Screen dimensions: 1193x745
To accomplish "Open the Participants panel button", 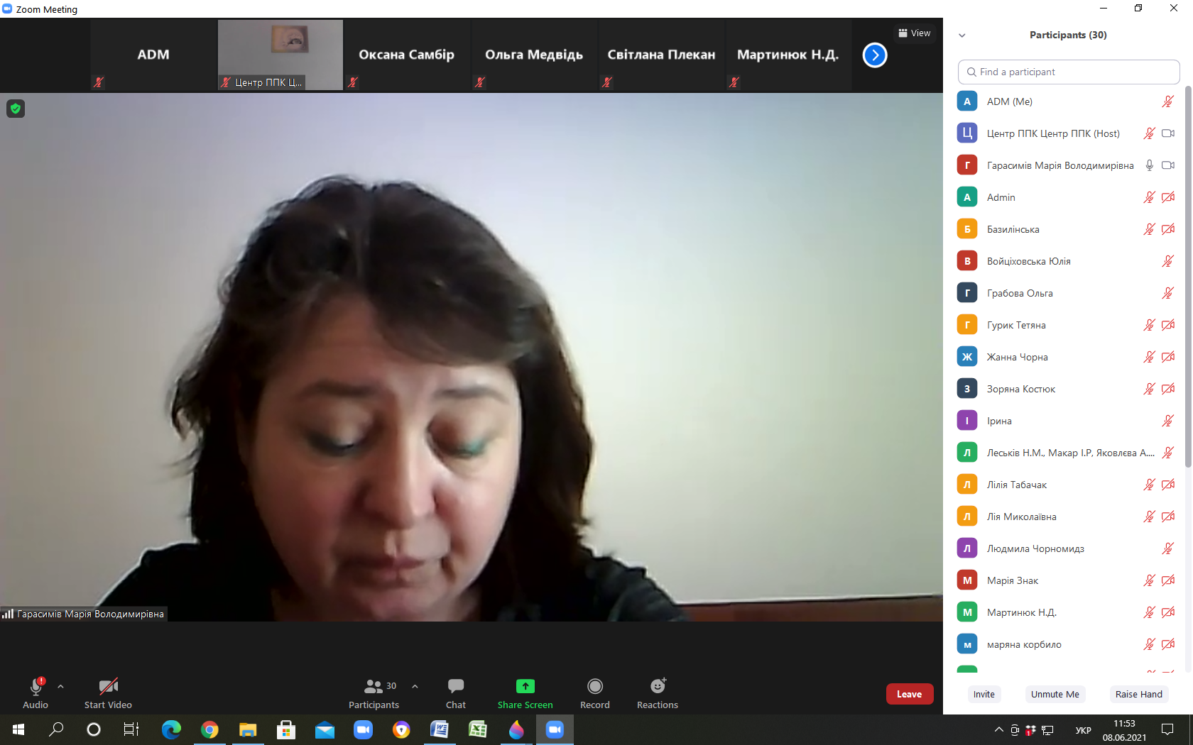I will click(374, 693).
